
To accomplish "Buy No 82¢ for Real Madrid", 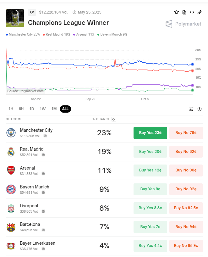I will [186, 152].
